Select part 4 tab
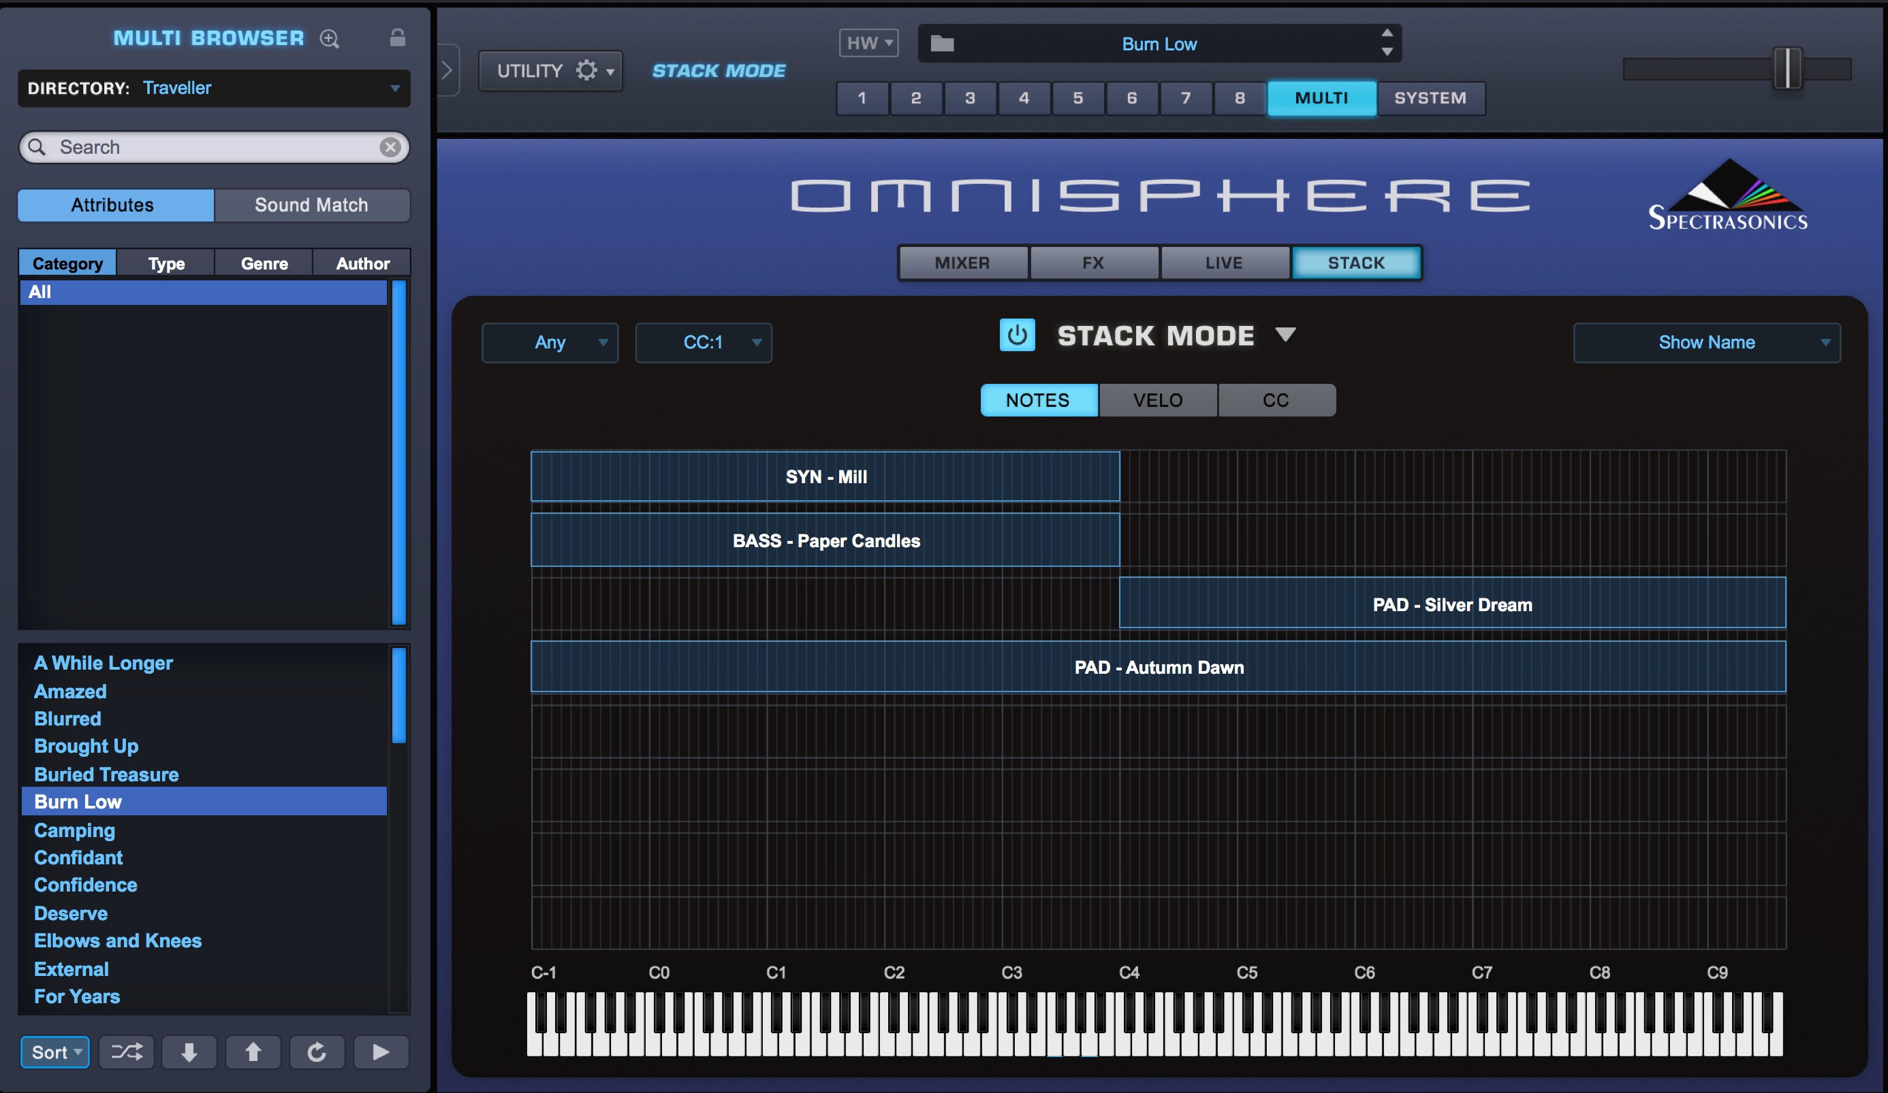 point(1024,98)
